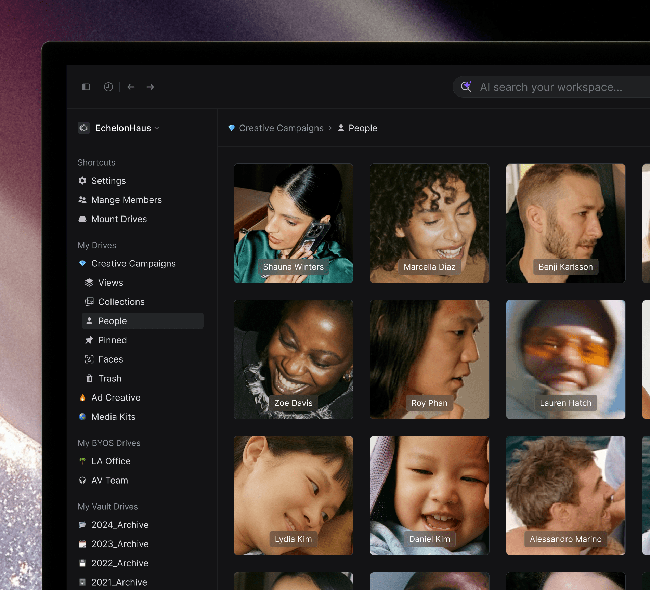Open Shauna Winters photo card
Screen dimensions: 650x590
[294, 223]
